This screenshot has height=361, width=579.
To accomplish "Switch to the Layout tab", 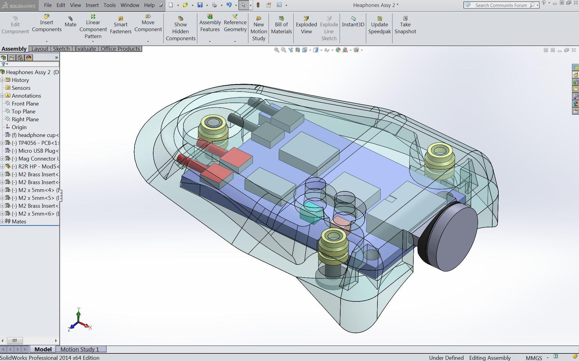I will point(40,49).
